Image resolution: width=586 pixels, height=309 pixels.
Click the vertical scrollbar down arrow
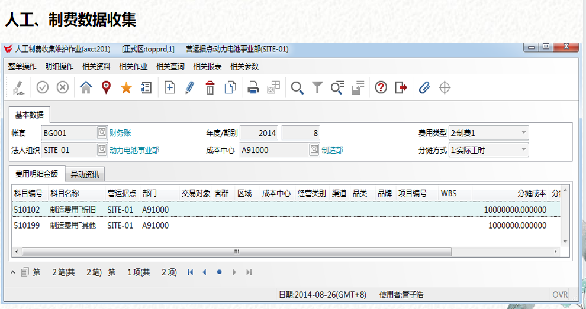565,242
